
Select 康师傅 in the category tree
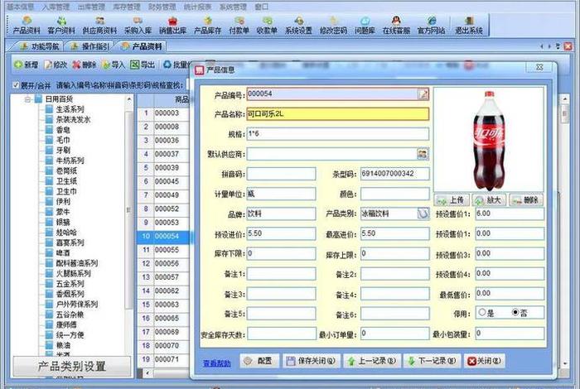(66, 324)
